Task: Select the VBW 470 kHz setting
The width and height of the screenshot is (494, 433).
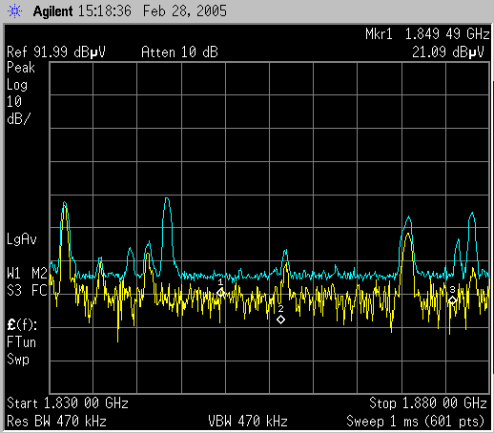Action: click(248, 422)
